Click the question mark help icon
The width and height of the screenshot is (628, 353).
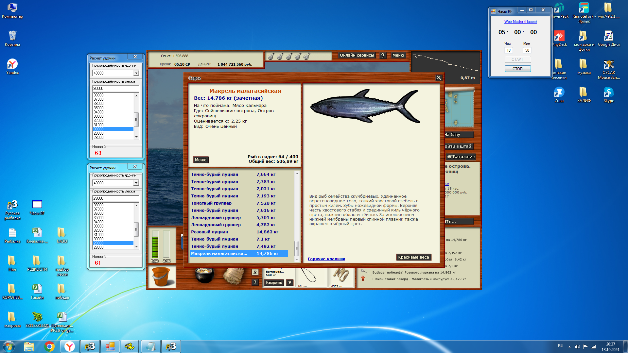click(x=383, y=56)
